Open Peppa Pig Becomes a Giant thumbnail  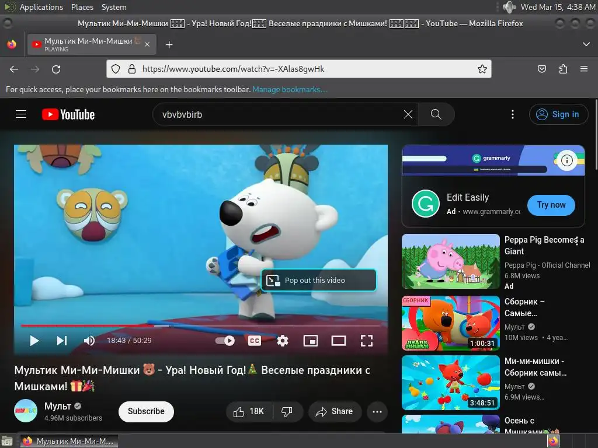(451, 261)
